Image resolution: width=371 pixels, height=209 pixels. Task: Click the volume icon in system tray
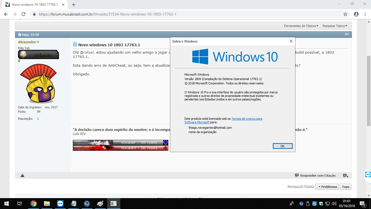click(x=334, y=204)
